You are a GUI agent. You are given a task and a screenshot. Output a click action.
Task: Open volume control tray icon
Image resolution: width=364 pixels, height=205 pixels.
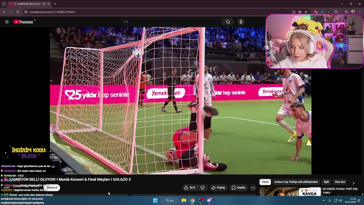340,200
